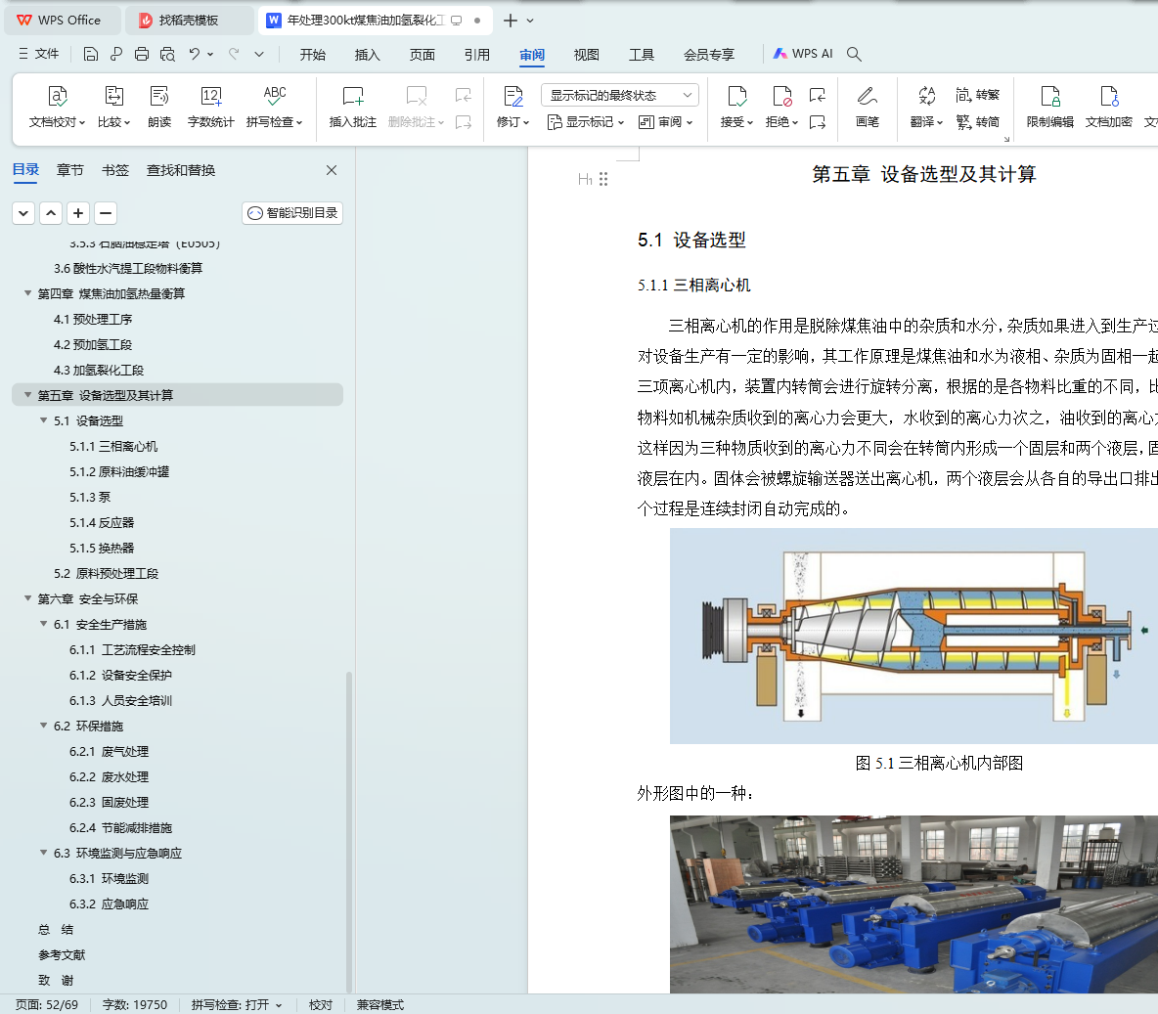The width and height of the screenshot is (1158, 1014).
Task: Jump to previous change icon
Action: click(x=817, y=95)
